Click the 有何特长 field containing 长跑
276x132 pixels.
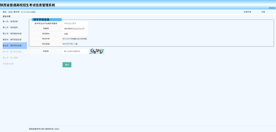click(75, 34)
